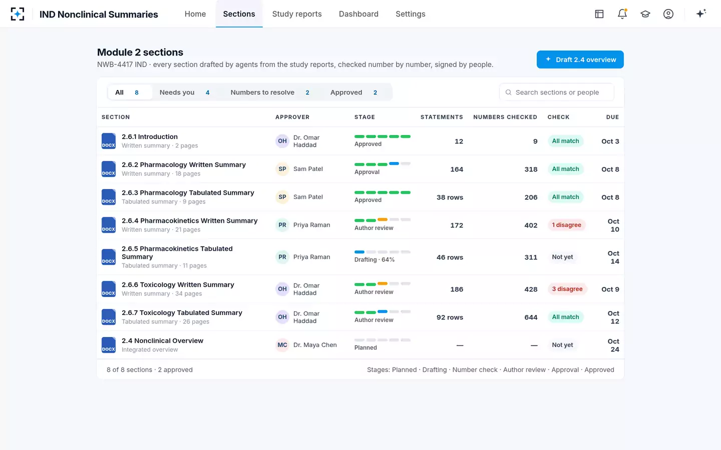This screenshot has height=450, width=721.
Task: Open the AI sparkle assistant icon
Action: pos(701,13)
